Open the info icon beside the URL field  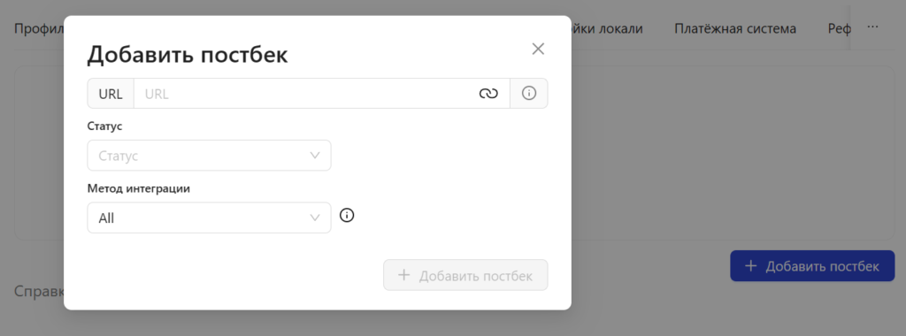[x=529, y=93]
